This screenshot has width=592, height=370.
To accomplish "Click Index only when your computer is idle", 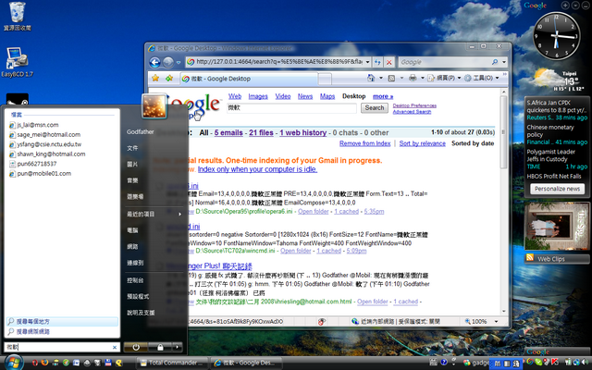I will (x=257, y=169).
